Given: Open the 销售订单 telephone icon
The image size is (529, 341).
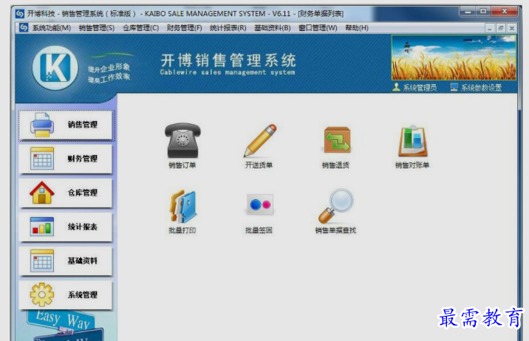Looking at the screenshot, I should tap(182, 141).
